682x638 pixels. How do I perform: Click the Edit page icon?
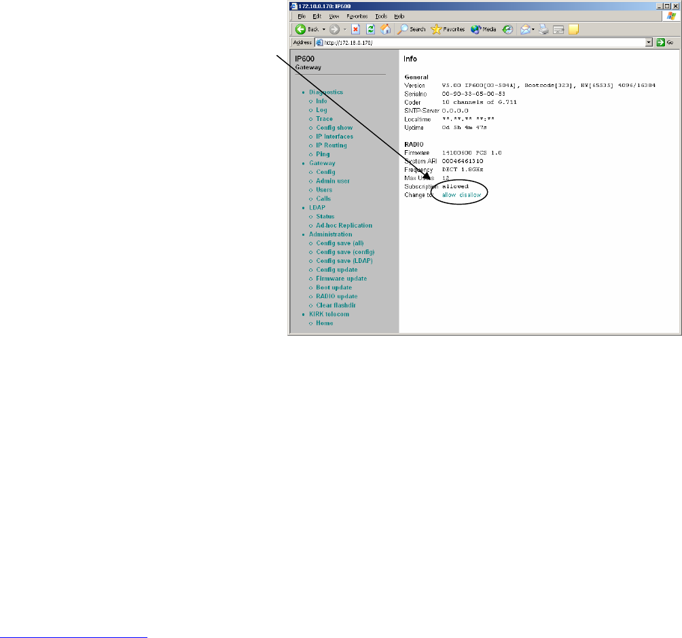click(x=558, y=29)
